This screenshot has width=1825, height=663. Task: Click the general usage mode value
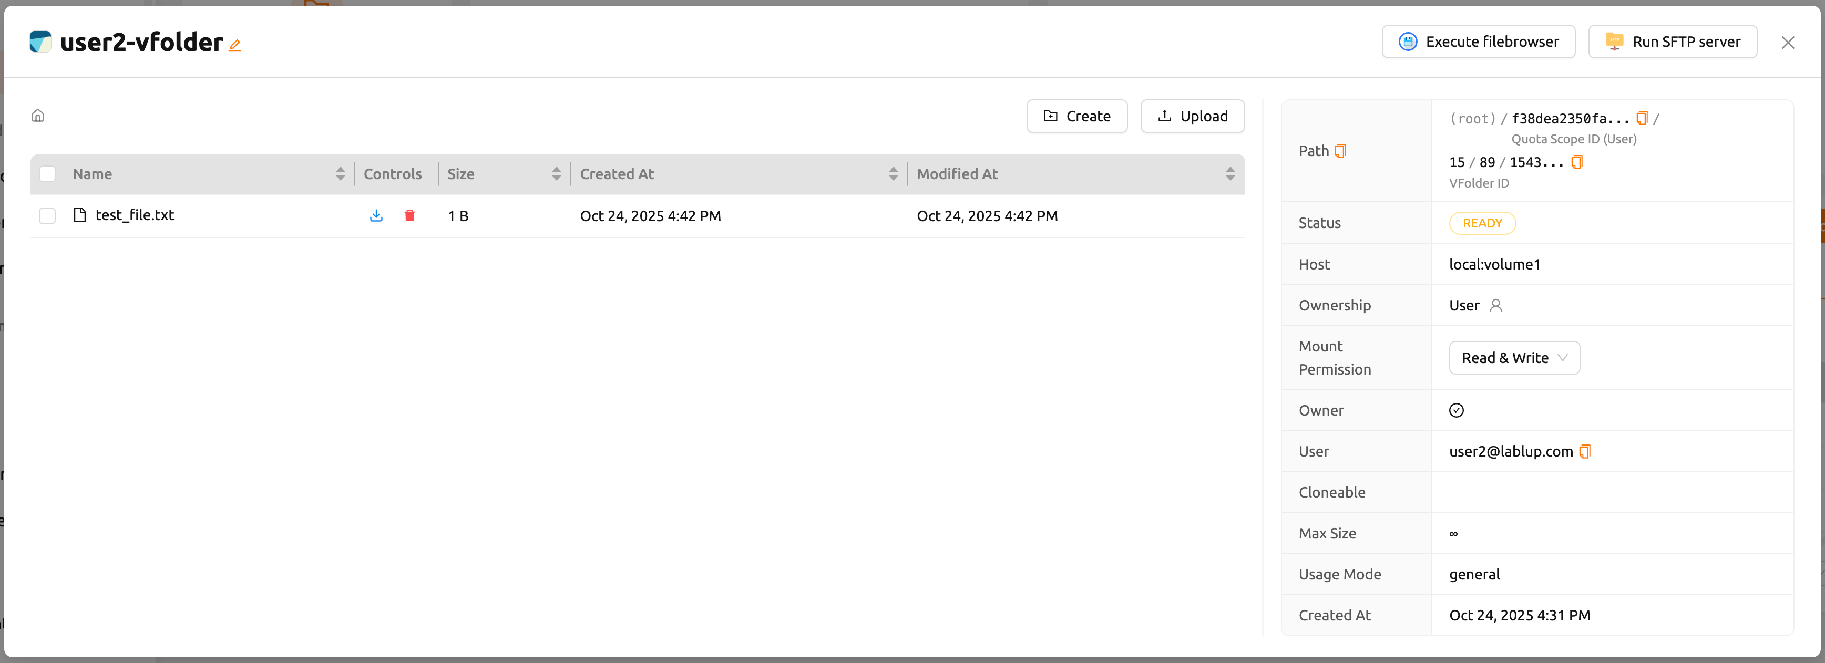[x=1474, y=574]
